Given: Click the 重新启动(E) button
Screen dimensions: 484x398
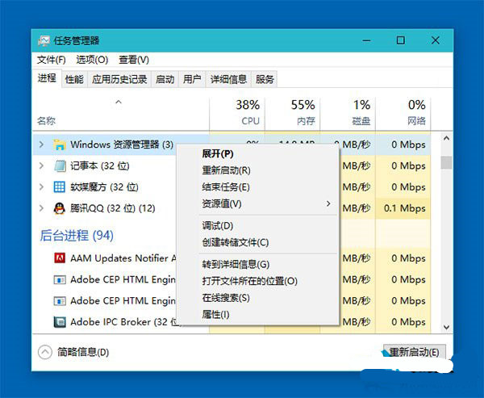Looking at the screenshot, I should tap(415, 352).
